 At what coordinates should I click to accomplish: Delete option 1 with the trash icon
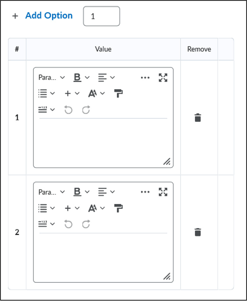[198, 117]
